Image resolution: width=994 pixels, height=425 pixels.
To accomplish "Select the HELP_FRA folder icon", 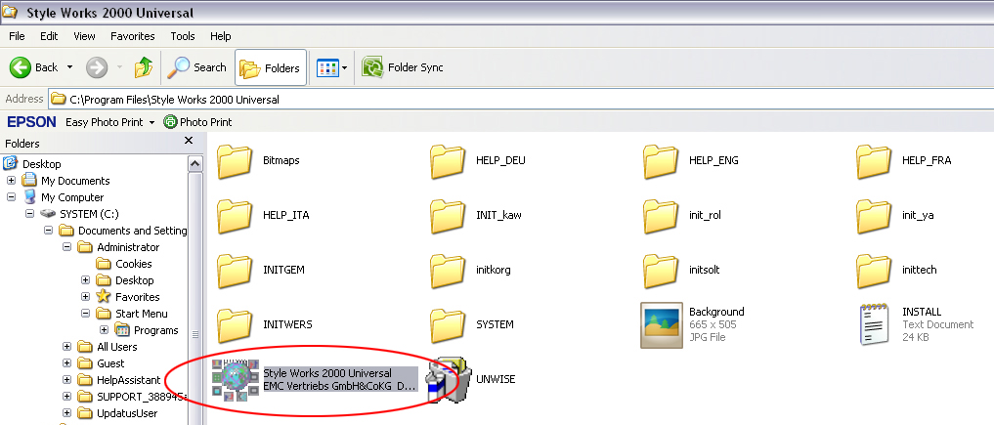I will 874,162.
